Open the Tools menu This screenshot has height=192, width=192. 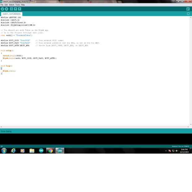tap(18, 5)
